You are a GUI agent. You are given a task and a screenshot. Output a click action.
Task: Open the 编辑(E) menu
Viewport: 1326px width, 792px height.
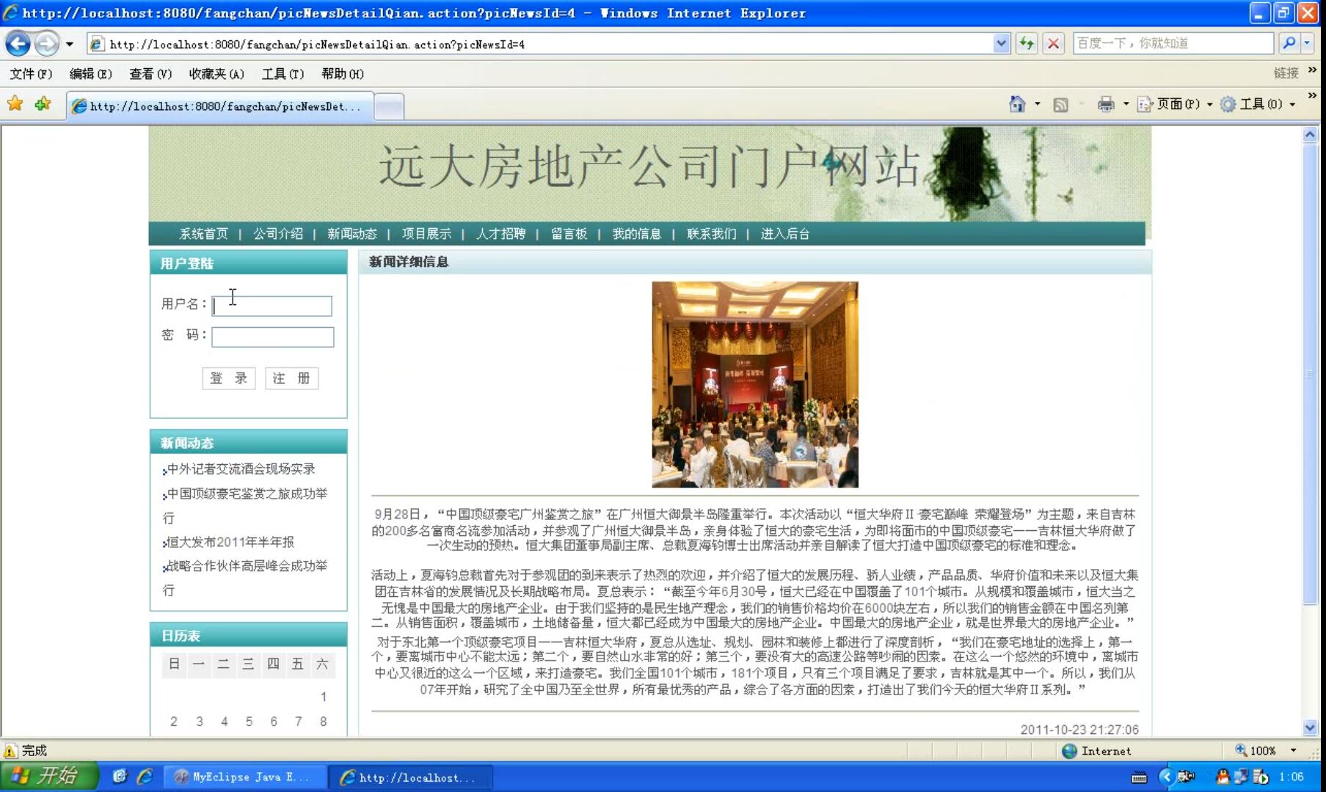[x=90, y=73]
